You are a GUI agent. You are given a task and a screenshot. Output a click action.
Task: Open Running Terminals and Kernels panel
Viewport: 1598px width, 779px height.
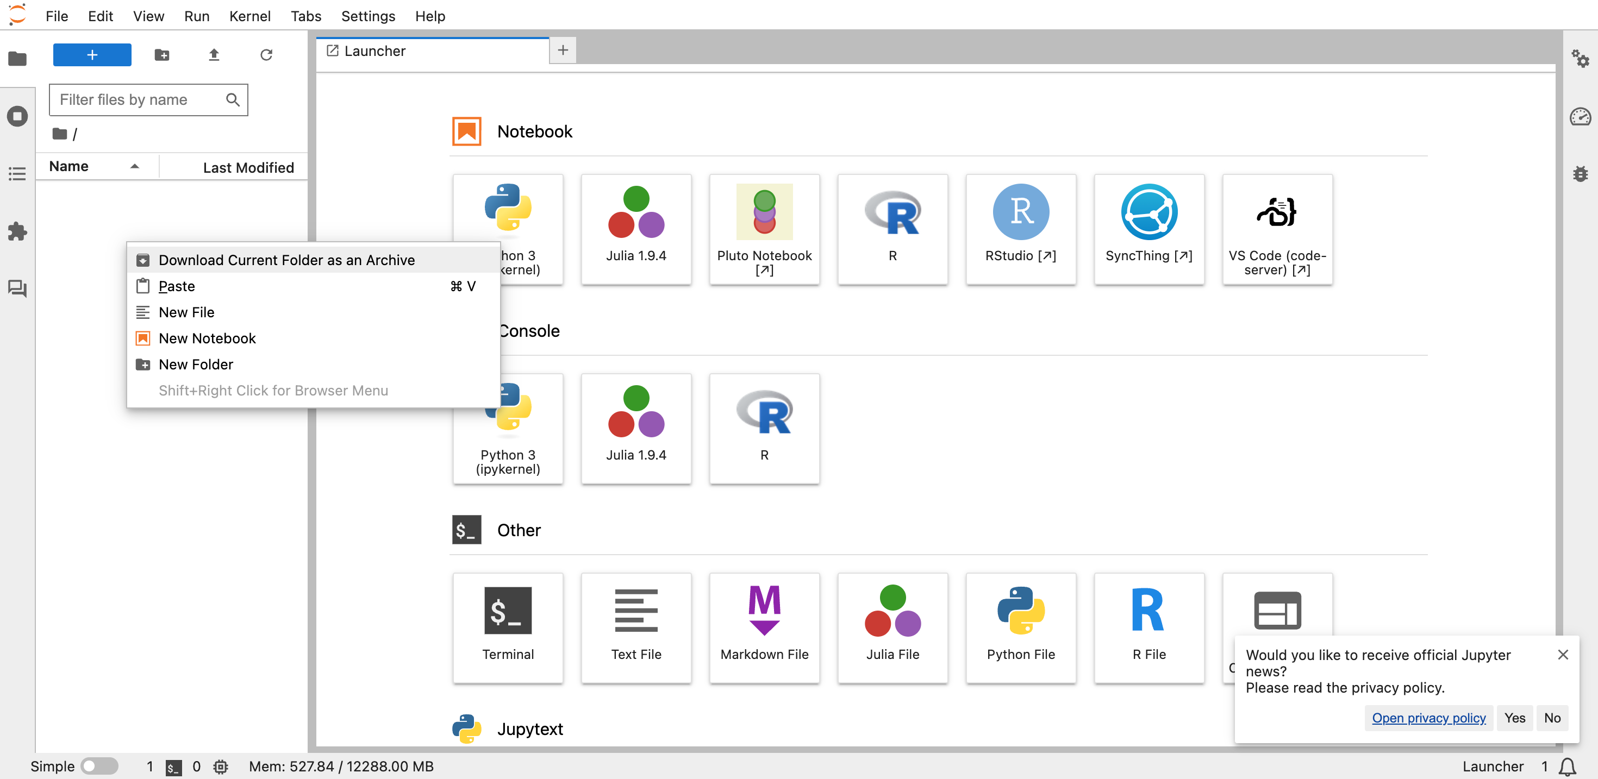(x=17, y=116)
